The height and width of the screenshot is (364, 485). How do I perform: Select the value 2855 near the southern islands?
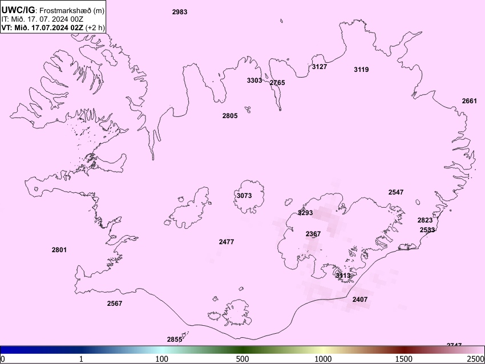(175, 339)
